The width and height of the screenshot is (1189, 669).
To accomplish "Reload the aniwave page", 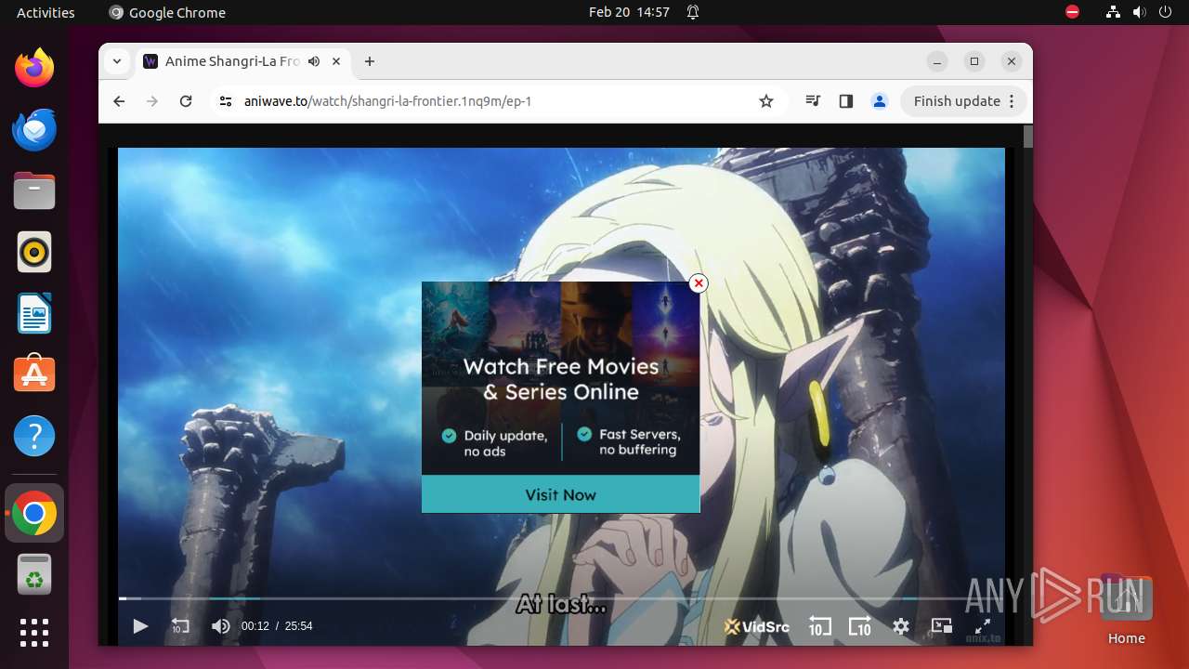I will pyautogui.click(x=186, y=101).
